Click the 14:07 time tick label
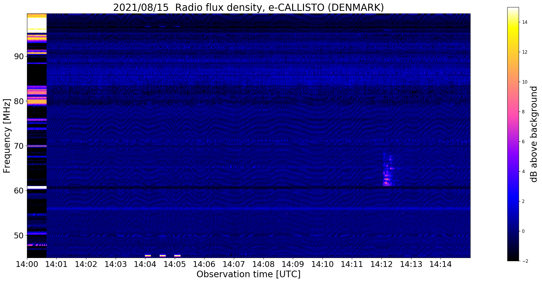Image resolution: width=542 pixels, height=282 pixels. coord(234,264)
